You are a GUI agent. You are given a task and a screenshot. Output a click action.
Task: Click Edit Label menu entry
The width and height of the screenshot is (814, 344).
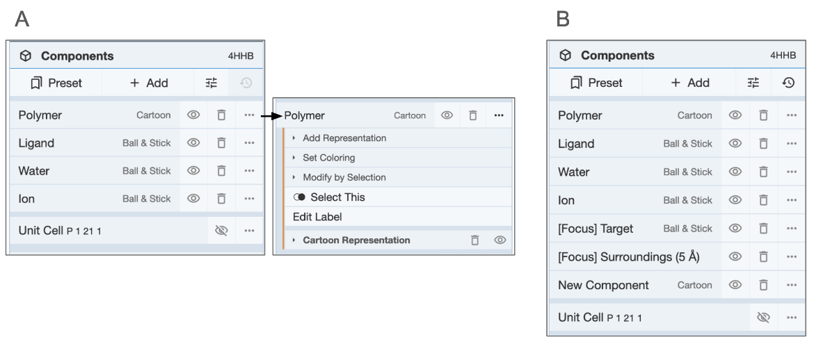[317, 217]
